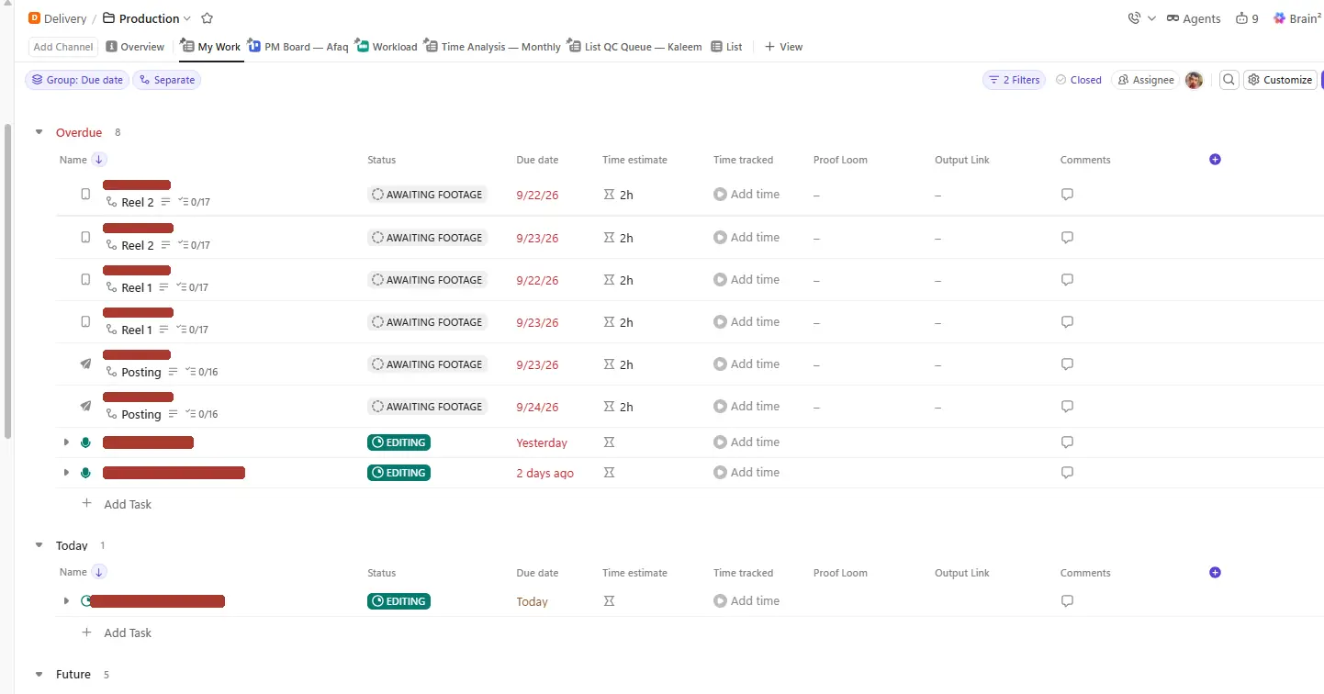The image size is (1324, 694).
Task: Collapse the Today group
Action: click(x=39, y=545)
